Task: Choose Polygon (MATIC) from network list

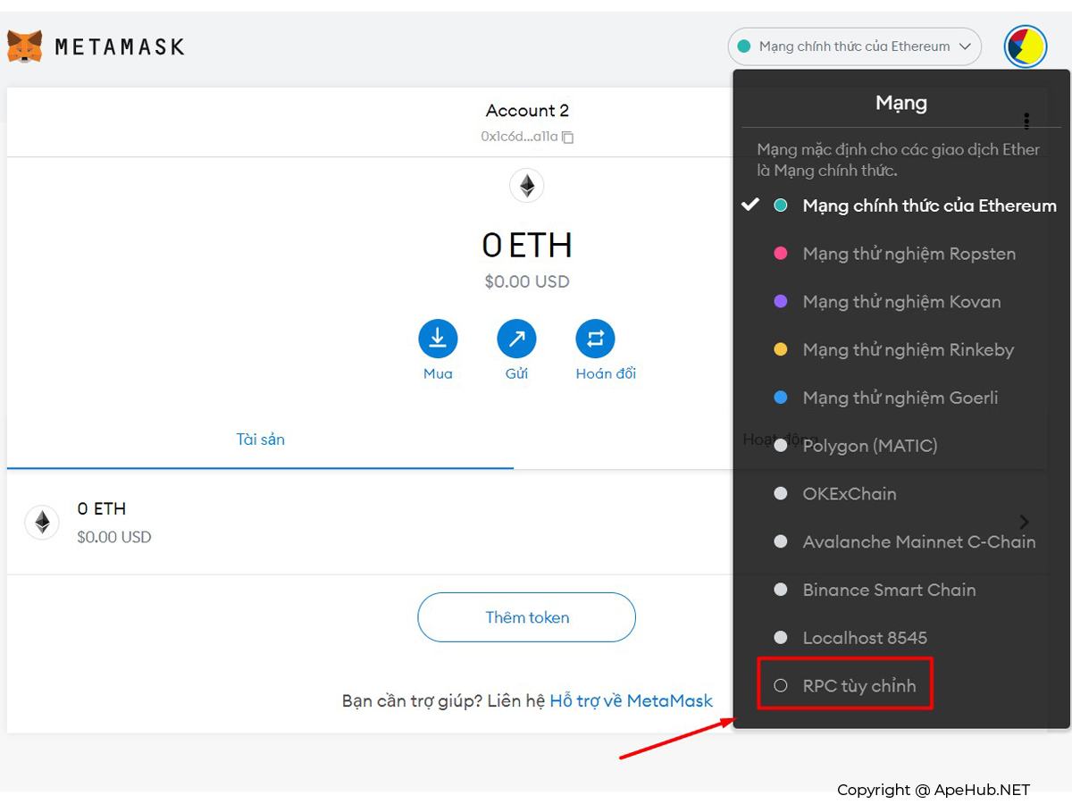Action: [x=869, y=445]
